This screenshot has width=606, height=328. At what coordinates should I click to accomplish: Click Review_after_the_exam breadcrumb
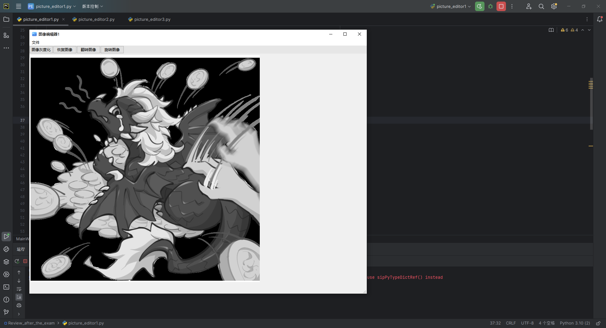click(x=29, y=323)
